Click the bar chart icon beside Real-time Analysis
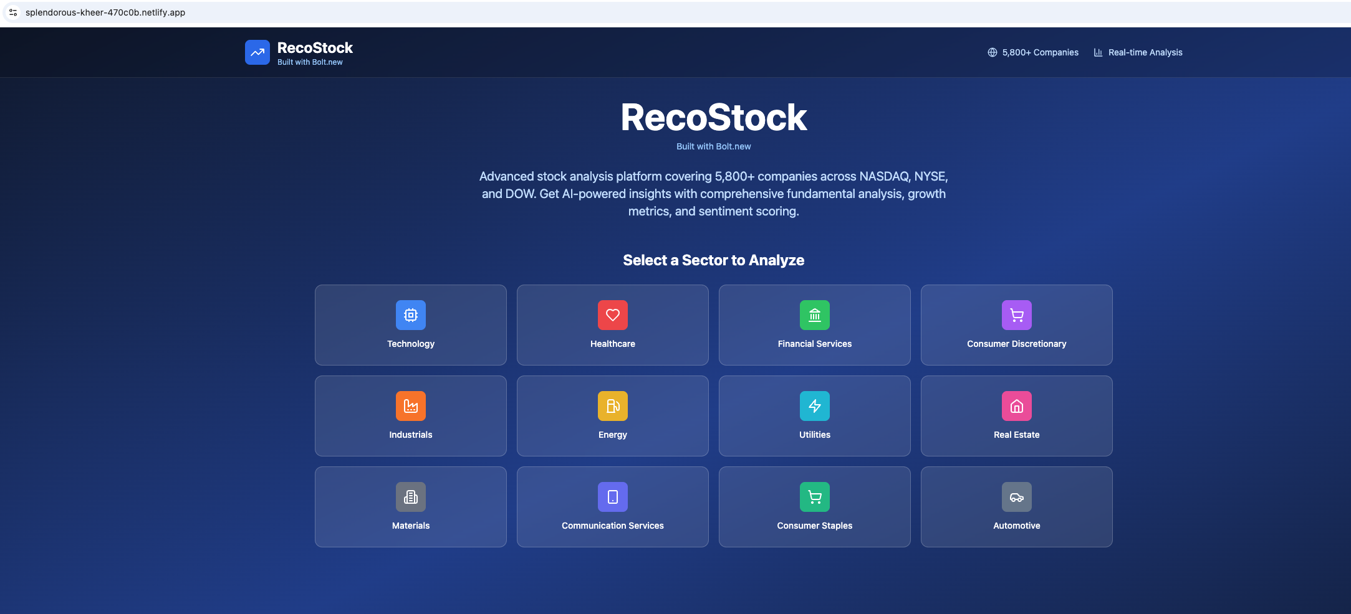 click(1099, 52)
